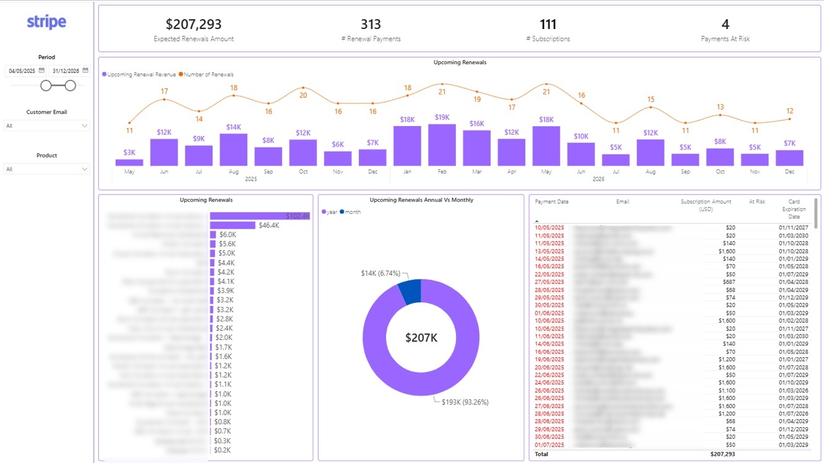Click the Period end date field
This screenshot has width=824, height=463.
pyautogui.click(x=69, y=70)
